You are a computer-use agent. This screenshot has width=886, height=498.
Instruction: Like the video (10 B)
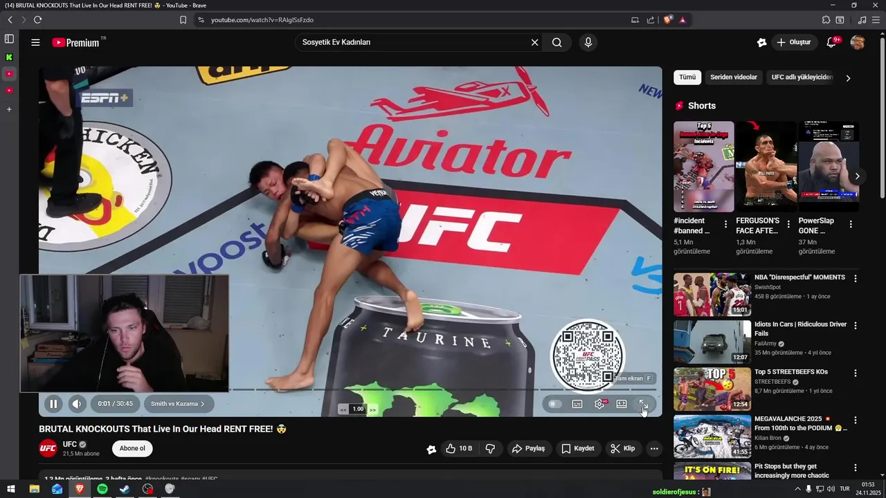[x=459, y=449]
